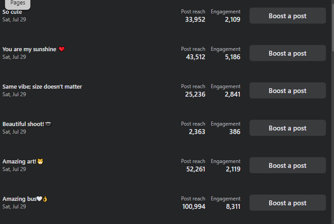Open "Same vibe; size doesn't matter" post title
Viewport: 334px width, 224px height.
point(42,86)
